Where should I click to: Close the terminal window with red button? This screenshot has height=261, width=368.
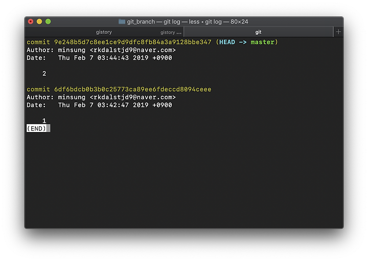[x=31, y=21]
